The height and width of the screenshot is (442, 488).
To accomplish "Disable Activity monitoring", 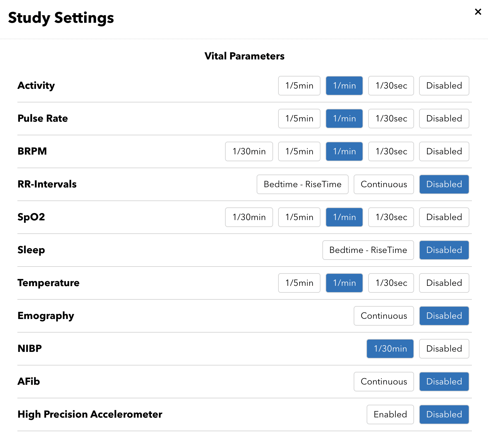I will [444, 86].
